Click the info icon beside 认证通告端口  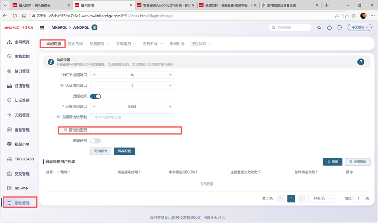(62, 85)
